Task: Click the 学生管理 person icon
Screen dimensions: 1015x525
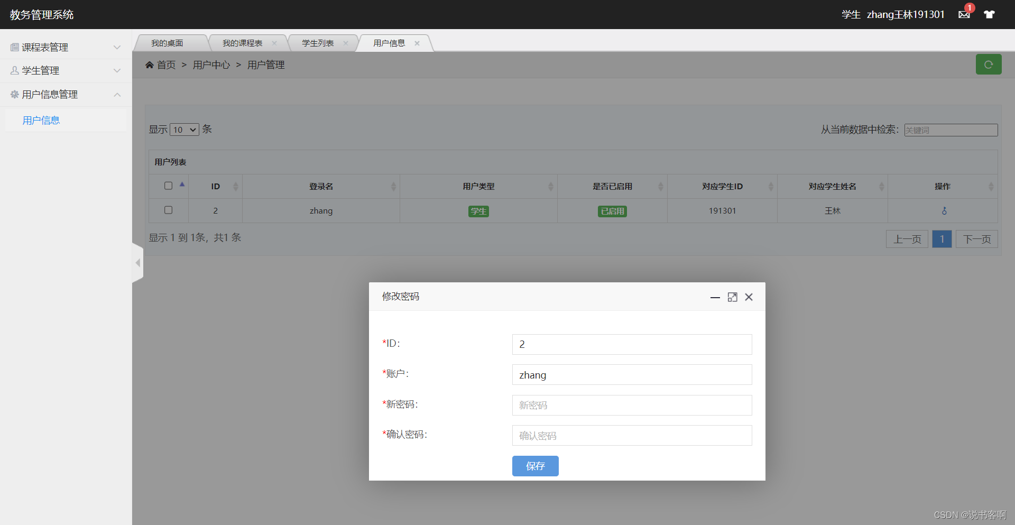Action: [14, 70]
